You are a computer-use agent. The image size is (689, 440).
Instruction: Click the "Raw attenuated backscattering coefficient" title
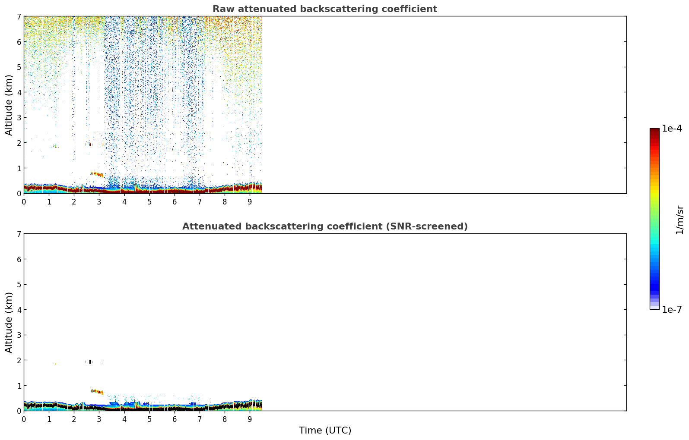click(x=325, y=9)
